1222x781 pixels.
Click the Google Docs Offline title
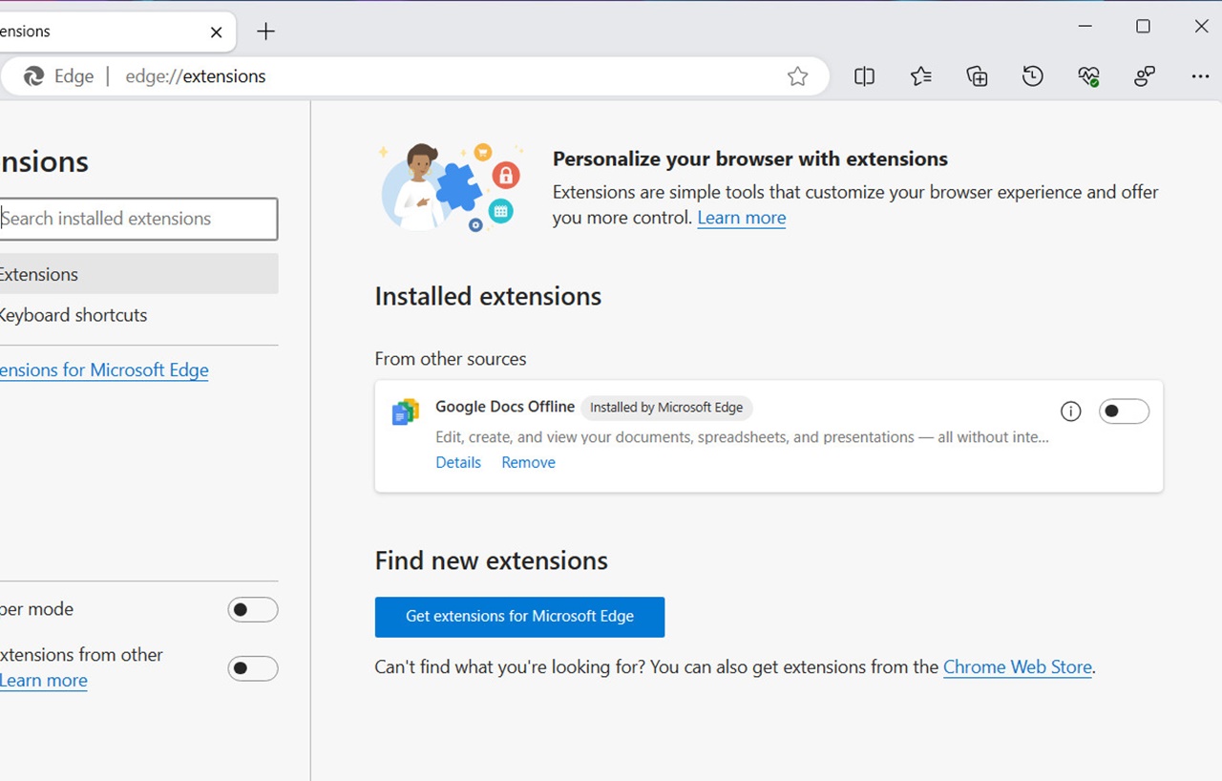[x=505, y=407]
